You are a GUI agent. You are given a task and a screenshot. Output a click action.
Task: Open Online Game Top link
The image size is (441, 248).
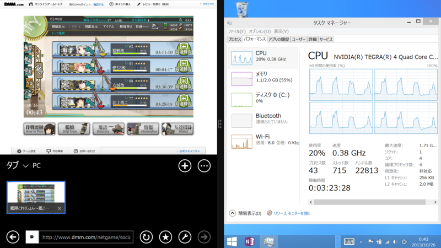[46, 4]
